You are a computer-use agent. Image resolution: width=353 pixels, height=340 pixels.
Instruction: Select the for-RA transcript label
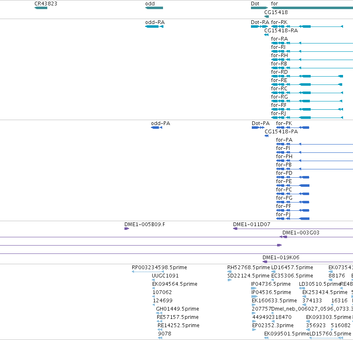[x=280, y=39]
